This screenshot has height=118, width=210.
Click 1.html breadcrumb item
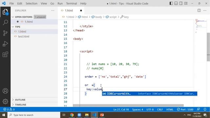pyautogui.click(x=70, y=17)
